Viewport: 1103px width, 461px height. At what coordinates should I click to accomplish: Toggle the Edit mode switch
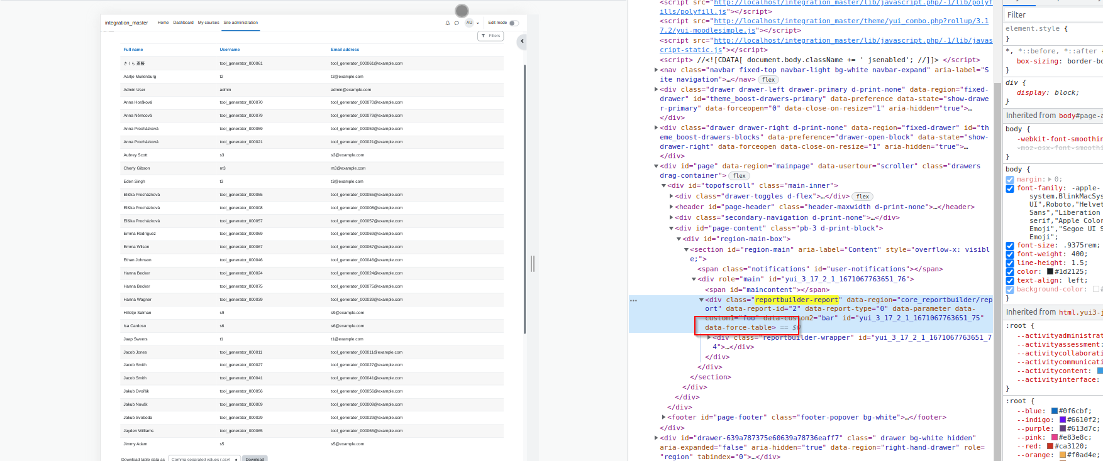[514, 23]
